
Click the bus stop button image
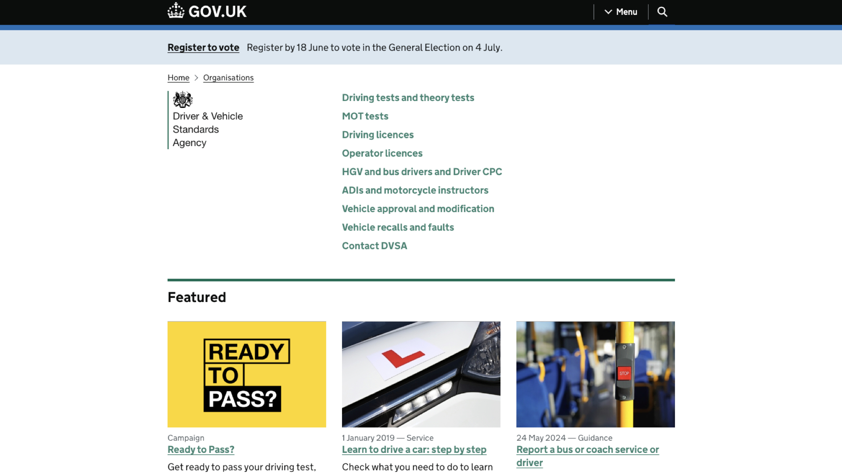(x=595, y=374)
